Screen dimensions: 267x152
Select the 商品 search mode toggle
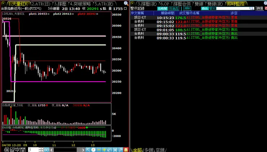pyautogui.click(x=205, y=8)
